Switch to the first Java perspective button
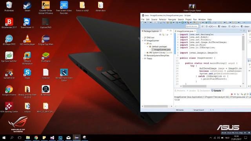Screen dimensions: 251x141 coord(222,26)
